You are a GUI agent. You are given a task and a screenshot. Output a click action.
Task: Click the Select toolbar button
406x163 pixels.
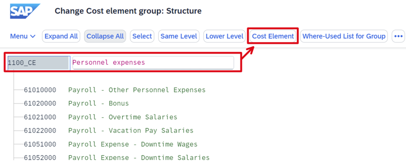(142, 36)
